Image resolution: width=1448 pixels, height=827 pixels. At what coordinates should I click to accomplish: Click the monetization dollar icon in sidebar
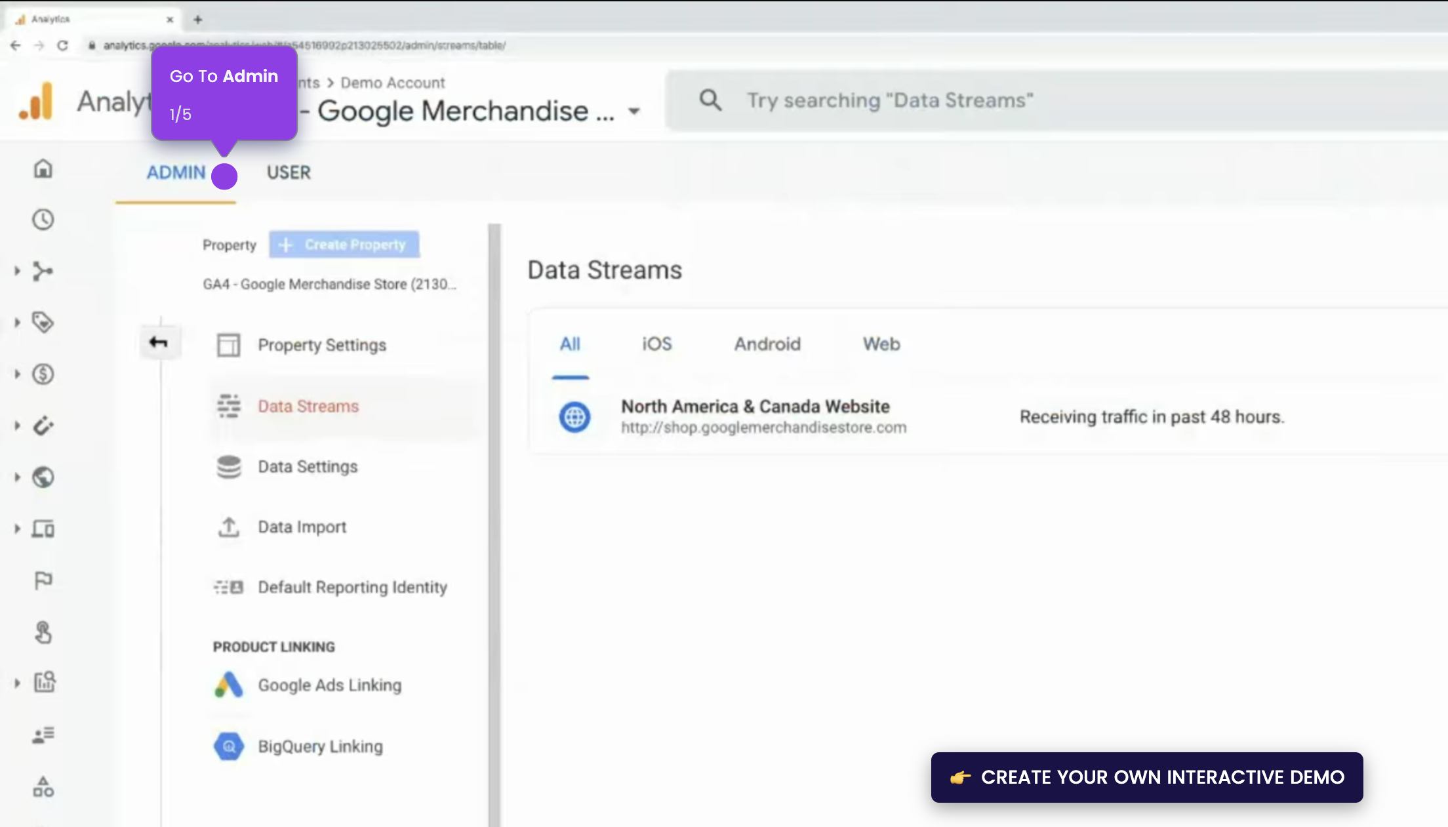[x=42, y=374]
